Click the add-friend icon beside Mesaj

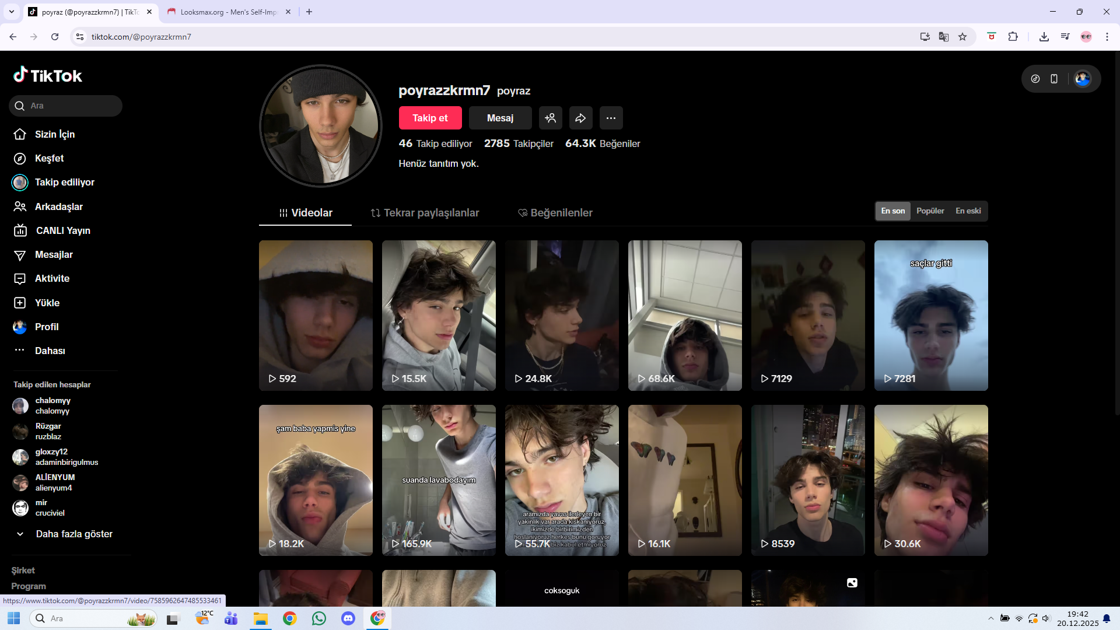[550, 118]
